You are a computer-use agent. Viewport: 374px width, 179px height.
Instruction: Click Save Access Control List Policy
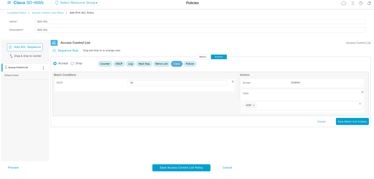[181, 168]
